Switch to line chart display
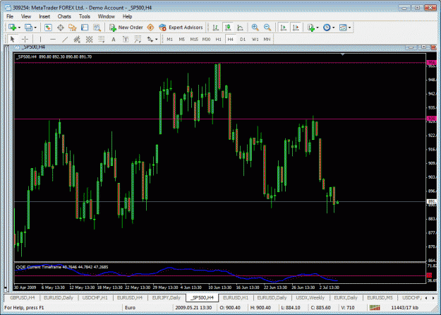This screenshot has height=315, width=441. click(240, 28)
